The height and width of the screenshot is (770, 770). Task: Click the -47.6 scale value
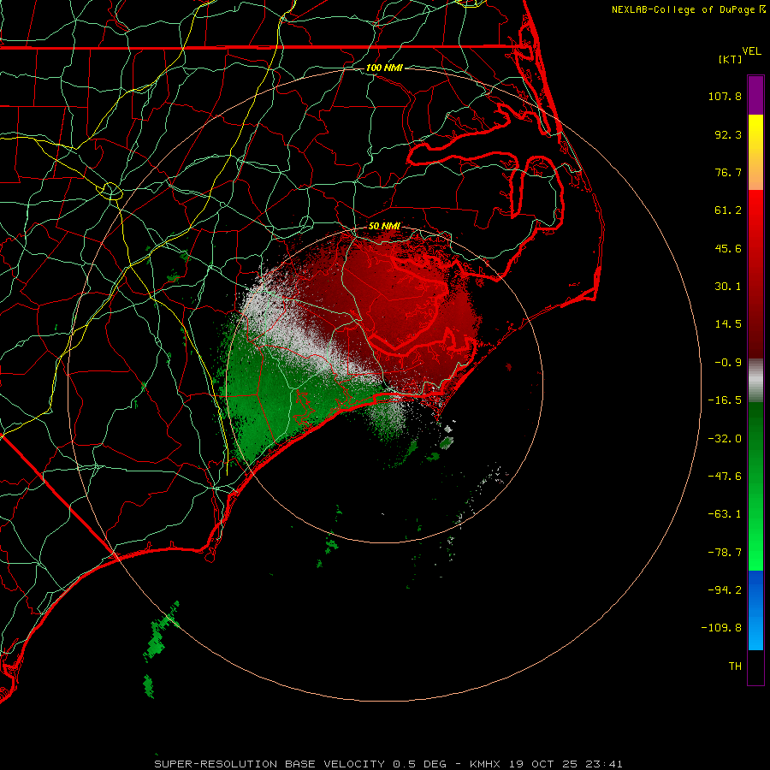725,477
